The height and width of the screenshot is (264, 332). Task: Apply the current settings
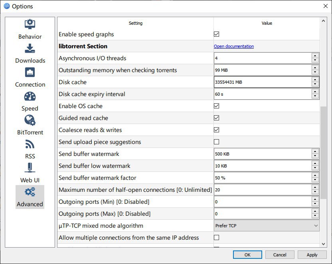pos(312,255)
